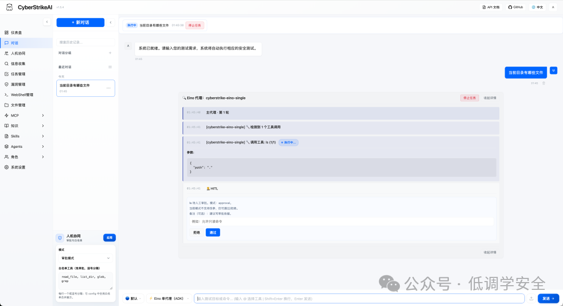563x306 pixels.
Task: Click the 检测到 1 个工具调用 row
Action: pos(341,127)
